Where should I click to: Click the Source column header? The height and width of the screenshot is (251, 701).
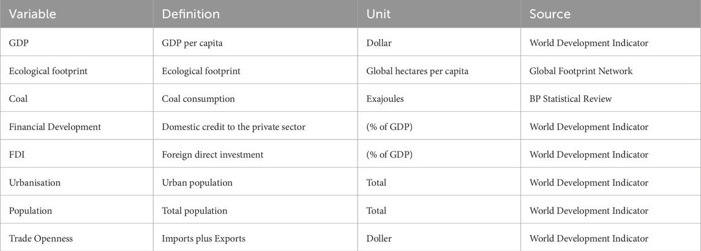610,14
